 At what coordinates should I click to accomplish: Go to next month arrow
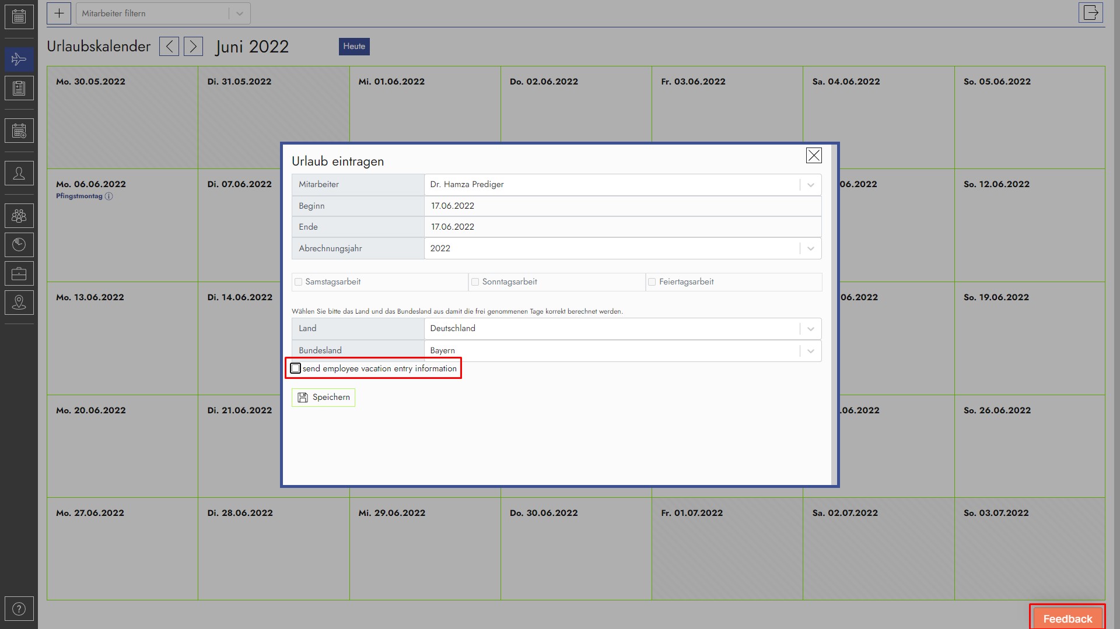pyautogui.click(x=193, y=47)
